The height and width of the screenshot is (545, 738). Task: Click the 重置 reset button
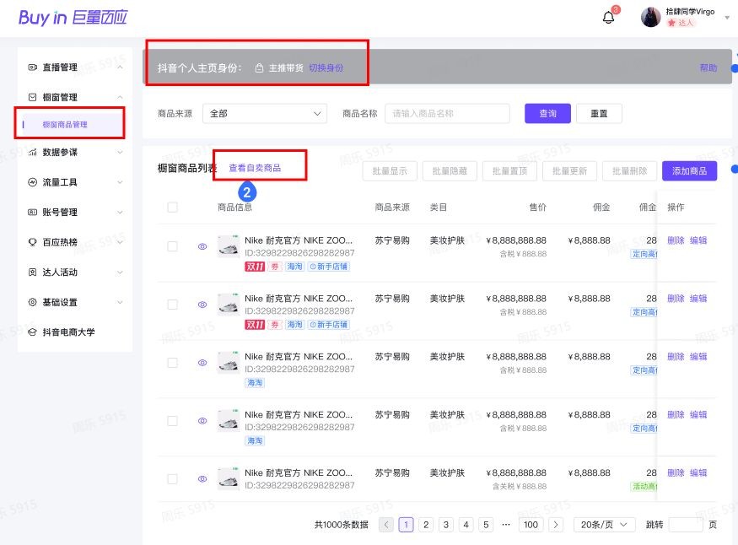click(599, 113)
